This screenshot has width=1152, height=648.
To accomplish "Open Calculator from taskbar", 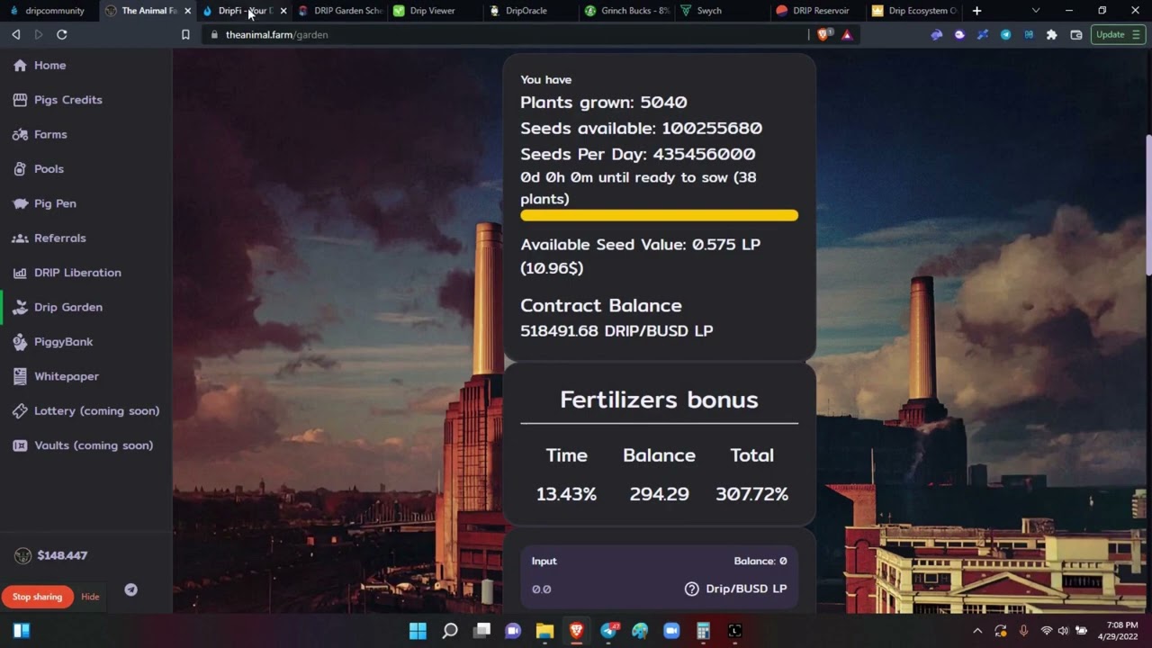I will (x=703, y=631).
